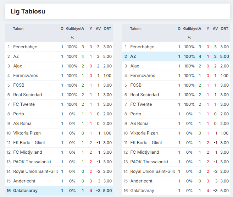
Task: Click the Lig Tablosu heading
Action: 28,11
